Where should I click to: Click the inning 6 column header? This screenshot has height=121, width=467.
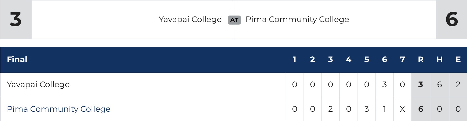tap(384, 59)
